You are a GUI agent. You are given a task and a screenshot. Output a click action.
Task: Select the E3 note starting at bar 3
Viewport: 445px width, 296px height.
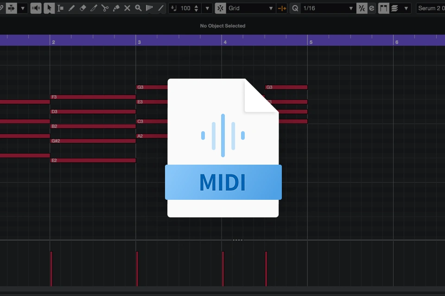coord(152,102)
